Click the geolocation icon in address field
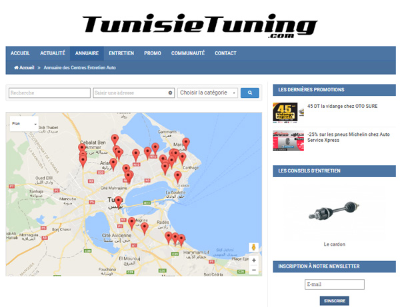Viewport: 400px width, 307px height. click(x=170, y=93)
